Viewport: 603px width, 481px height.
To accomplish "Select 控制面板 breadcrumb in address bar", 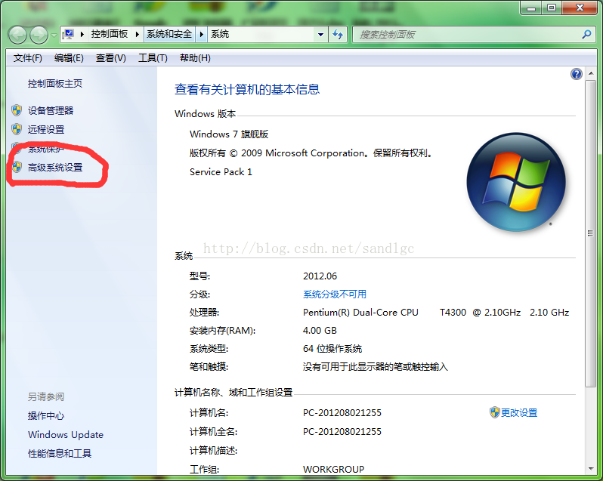I will click(110, 34).
